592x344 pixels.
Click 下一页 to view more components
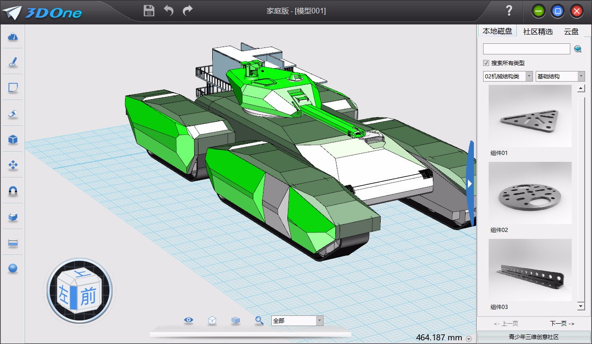point(561,323)
